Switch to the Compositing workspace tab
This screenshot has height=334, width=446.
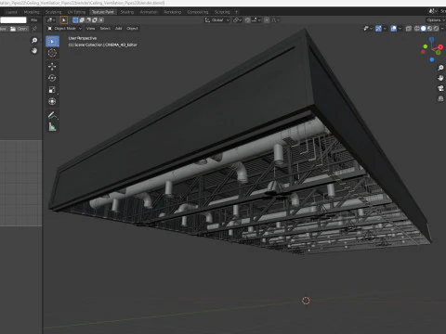(198, 12)
